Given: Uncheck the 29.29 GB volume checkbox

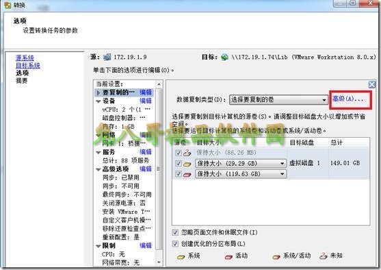Looking at the screenshot, I should (179, 163).
